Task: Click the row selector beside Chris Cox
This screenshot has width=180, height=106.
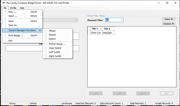Action: (89, 33)
